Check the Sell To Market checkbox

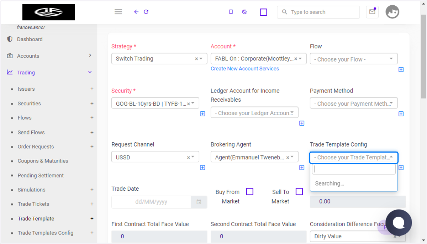pyautogui.click(x=299, y=192)
